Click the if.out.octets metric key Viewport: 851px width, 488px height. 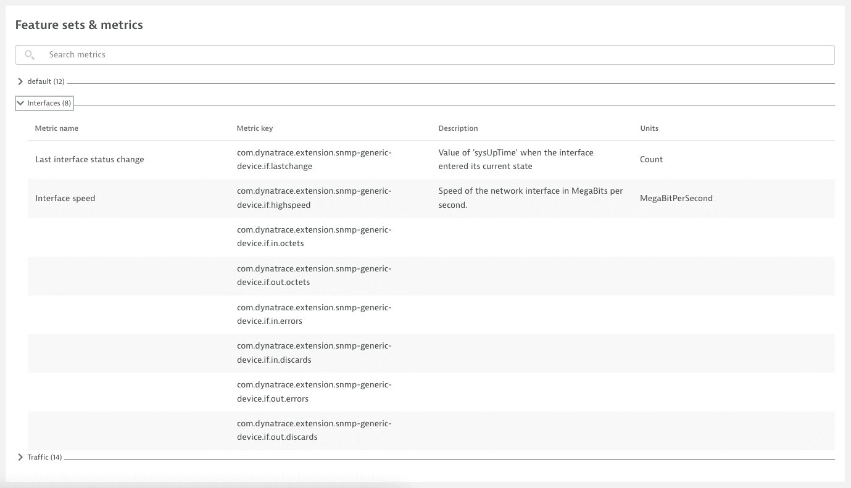pos(314,276)
